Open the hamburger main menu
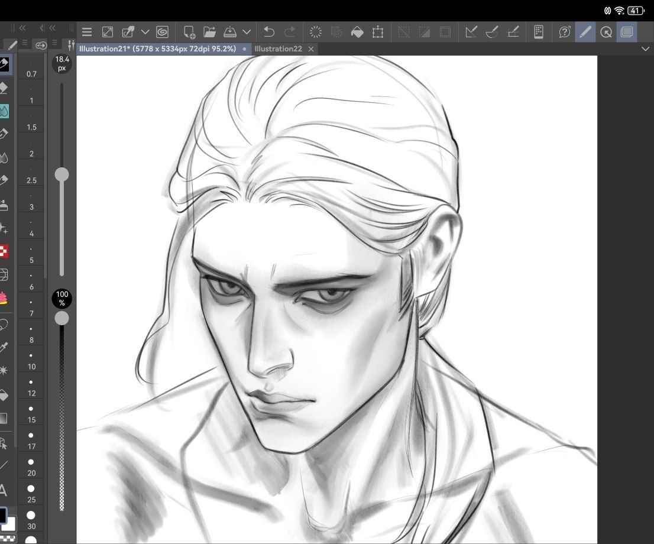 point(87,32)
